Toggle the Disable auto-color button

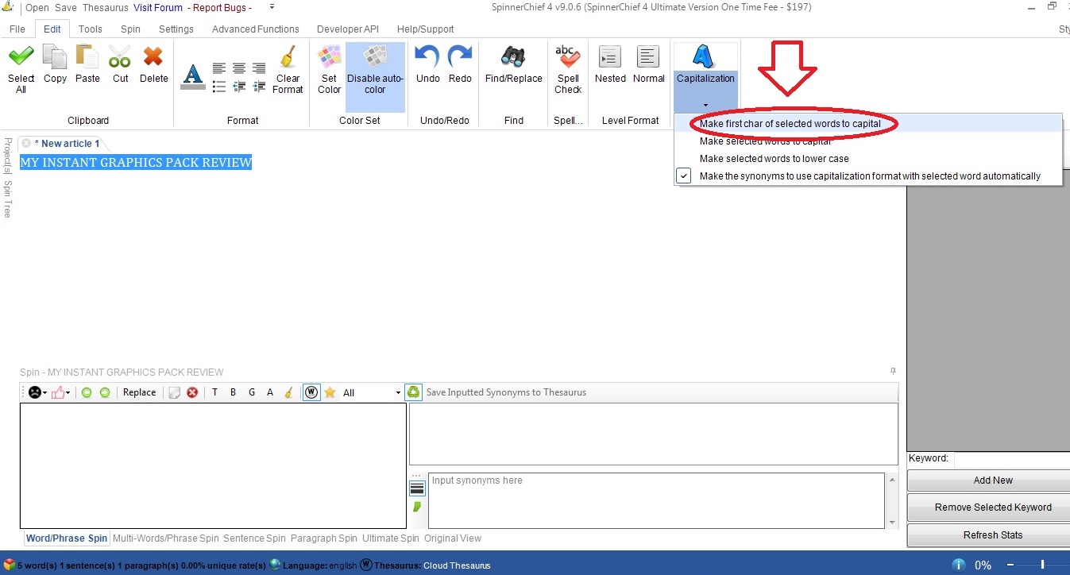tap(375, 71)
